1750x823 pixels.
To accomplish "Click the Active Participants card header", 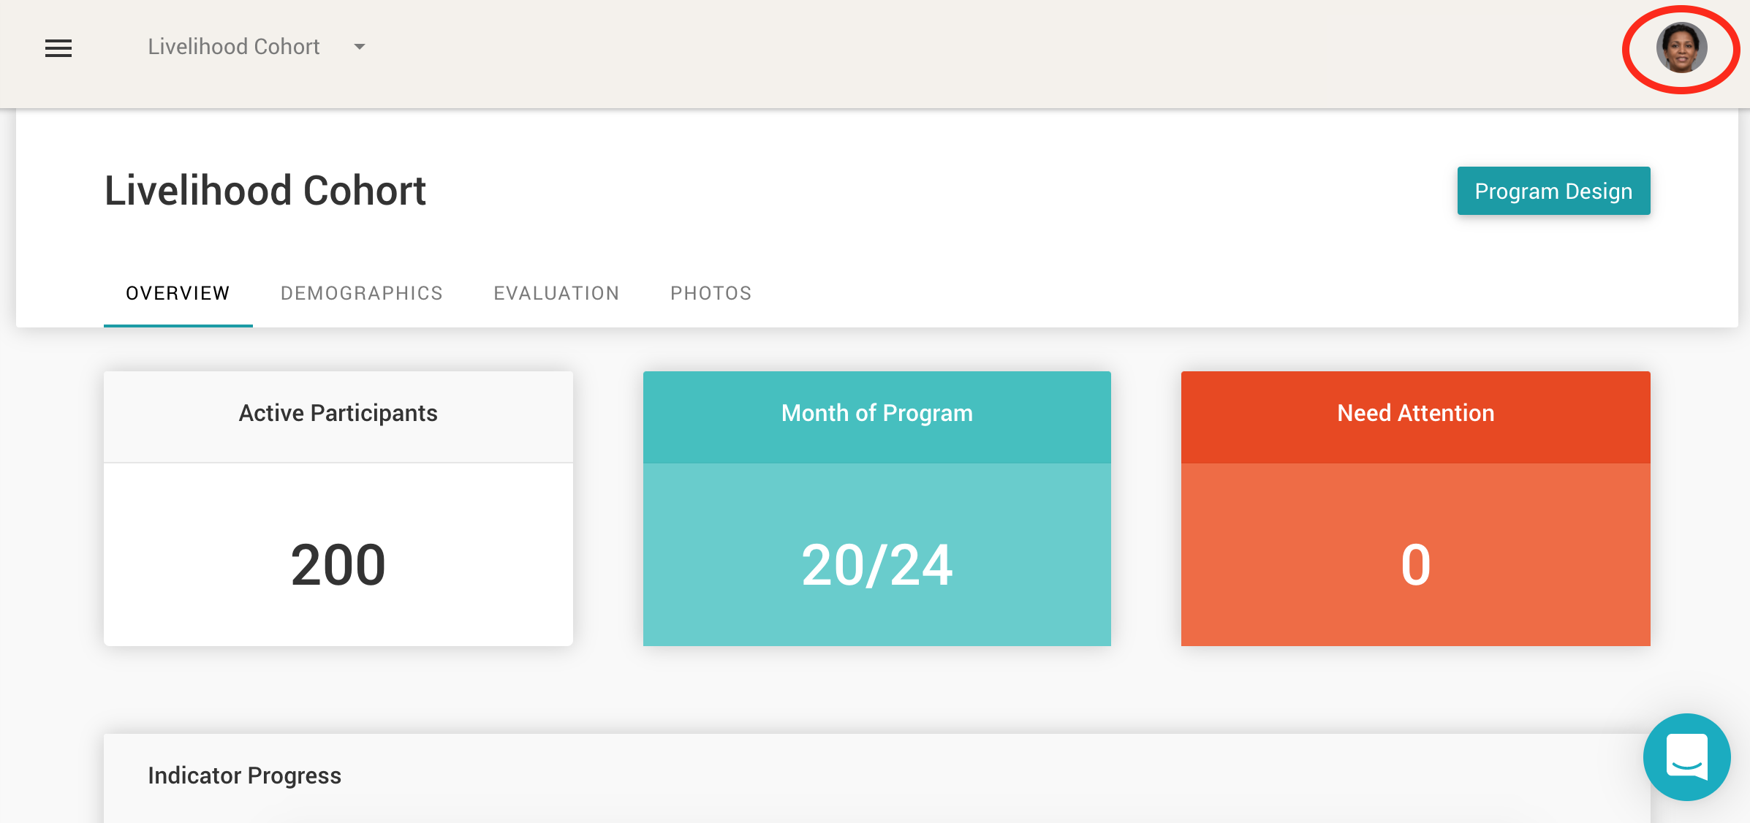I will pyautogui.click(x=338, y=414).
